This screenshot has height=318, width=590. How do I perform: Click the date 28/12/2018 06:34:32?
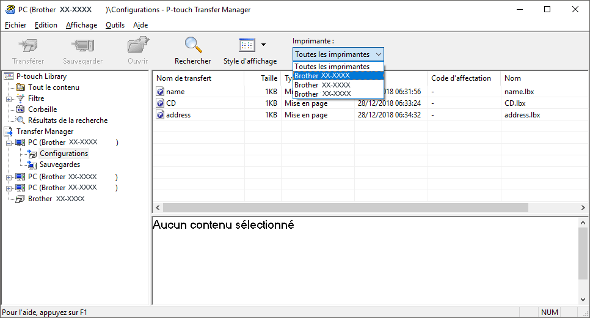(390, 115)
